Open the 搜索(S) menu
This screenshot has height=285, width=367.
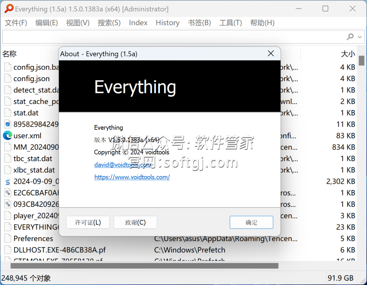click(109, 23)
